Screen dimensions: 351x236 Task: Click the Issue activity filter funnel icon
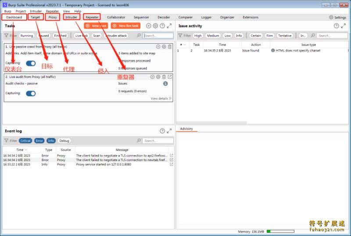180,36
